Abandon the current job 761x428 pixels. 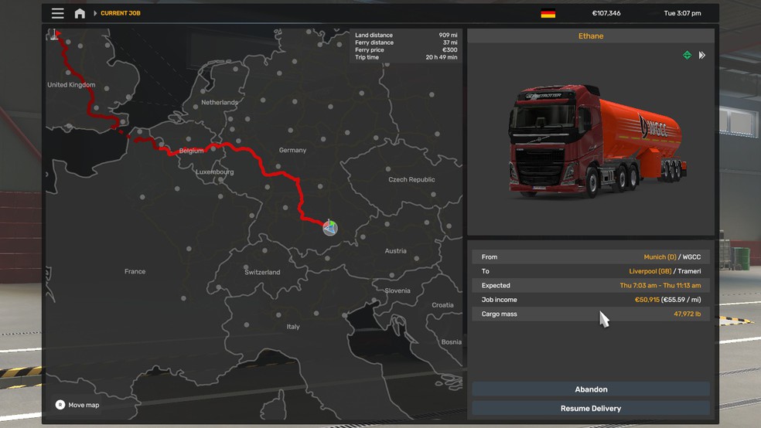pyautogui.click(x=591, y=389)
